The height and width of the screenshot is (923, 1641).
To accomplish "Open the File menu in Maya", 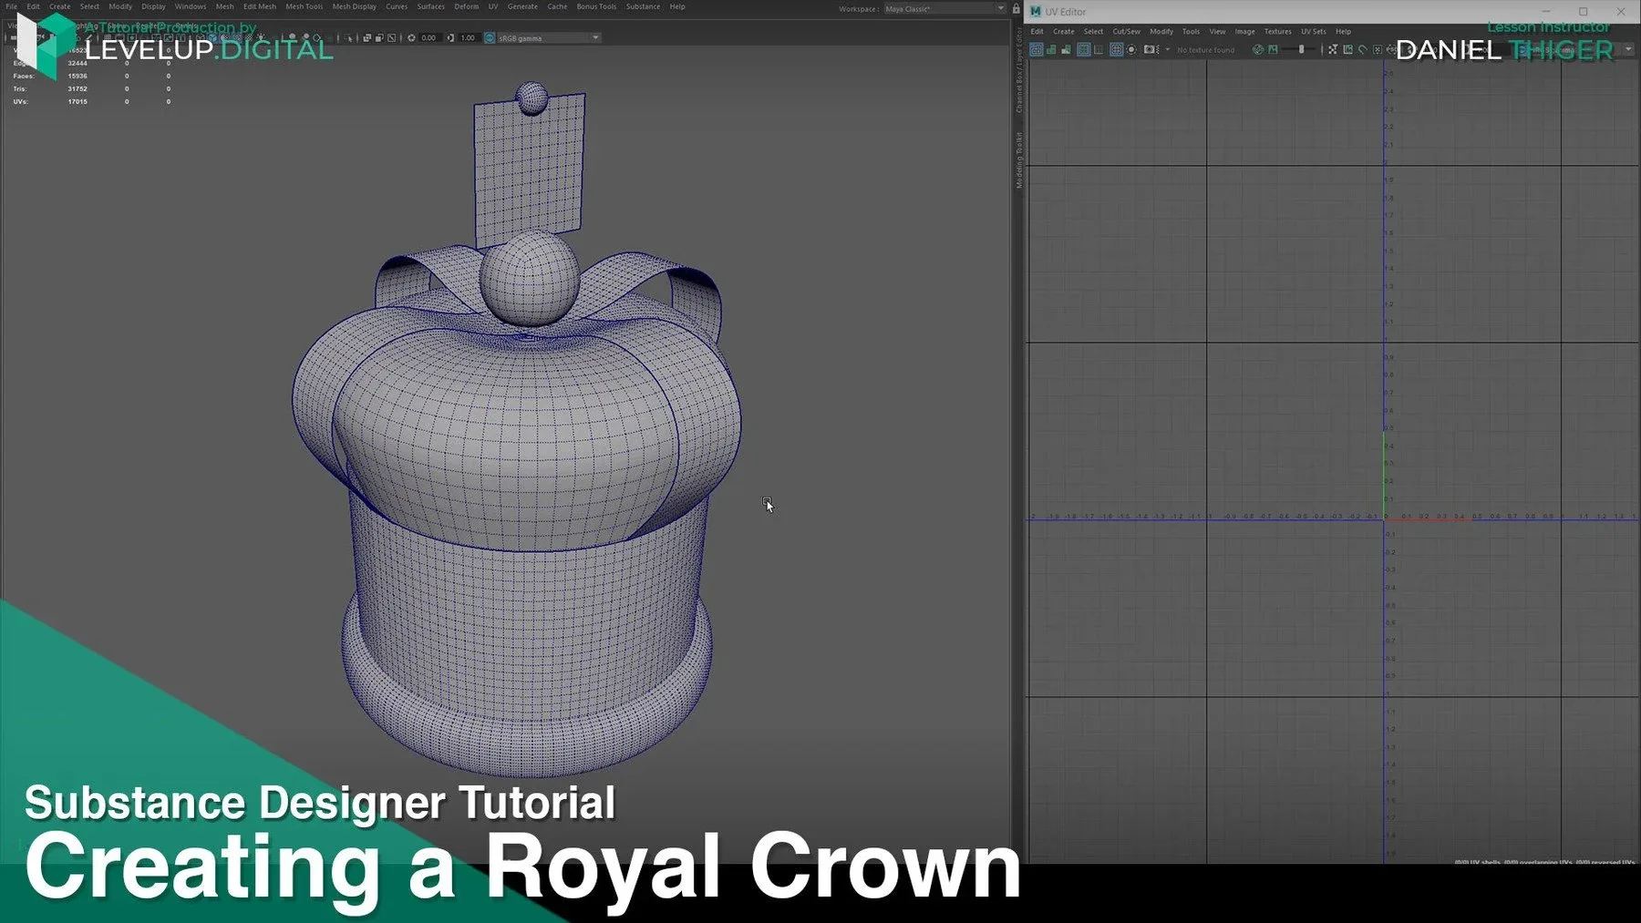I will click(x=12, y=6).
